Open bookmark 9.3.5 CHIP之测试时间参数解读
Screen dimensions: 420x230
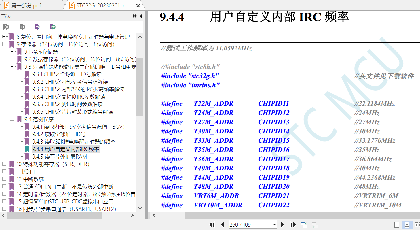(67, 104)
